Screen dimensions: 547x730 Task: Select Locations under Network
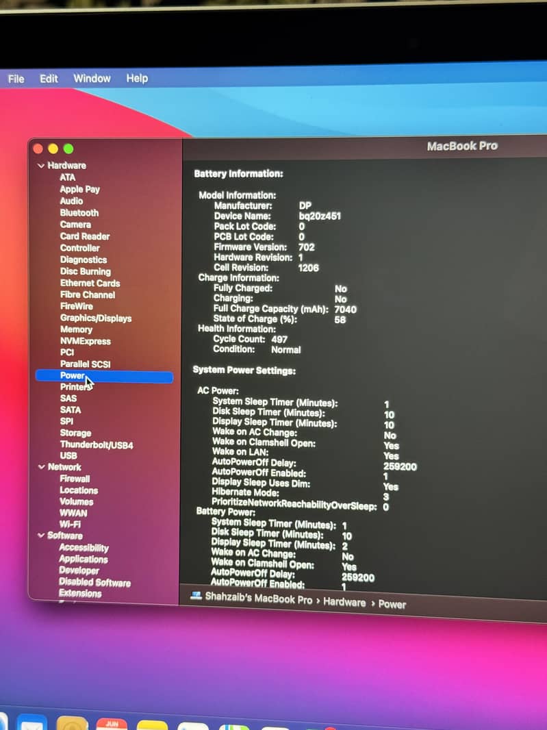coord(79,490)
